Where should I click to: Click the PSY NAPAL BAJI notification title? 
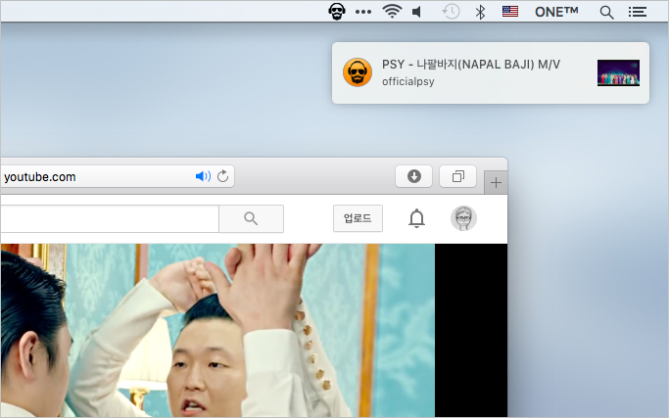470,65
